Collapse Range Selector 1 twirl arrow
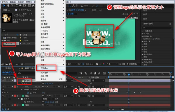 [x=22, y=90]
